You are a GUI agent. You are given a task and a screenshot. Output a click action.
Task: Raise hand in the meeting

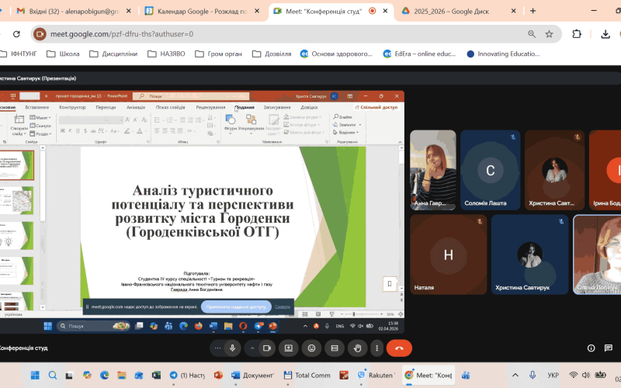(356, 348)
